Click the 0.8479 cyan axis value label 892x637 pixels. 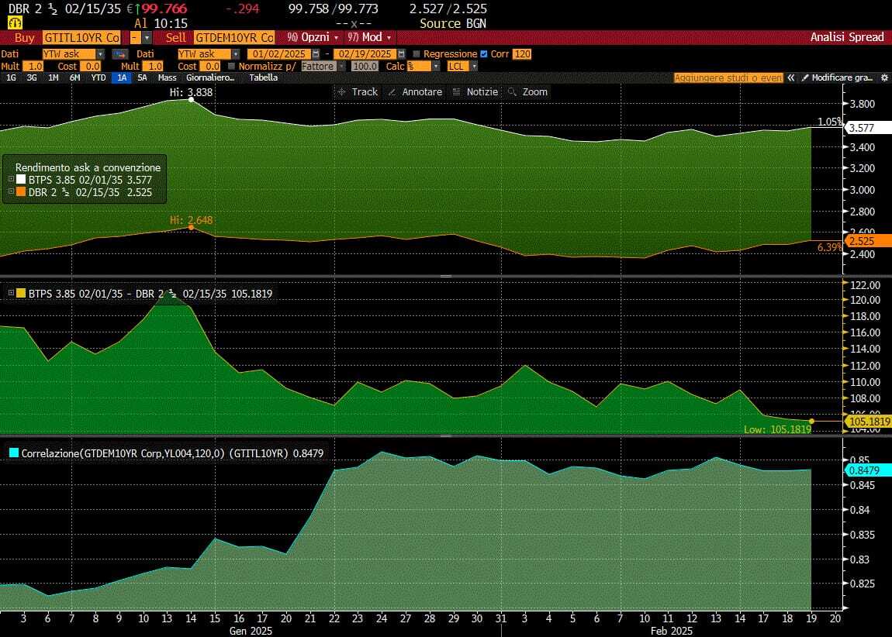point(868,470)
